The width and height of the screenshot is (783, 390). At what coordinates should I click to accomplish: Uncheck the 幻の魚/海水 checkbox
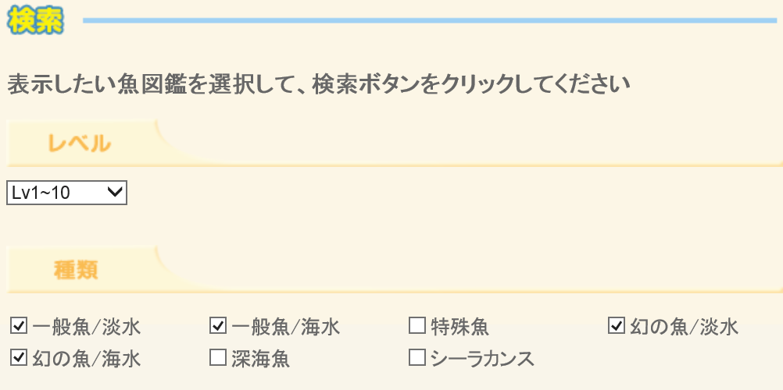point(19,357)
